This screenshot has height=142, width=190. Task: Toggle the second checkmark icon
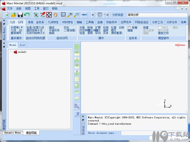point(77,60)
